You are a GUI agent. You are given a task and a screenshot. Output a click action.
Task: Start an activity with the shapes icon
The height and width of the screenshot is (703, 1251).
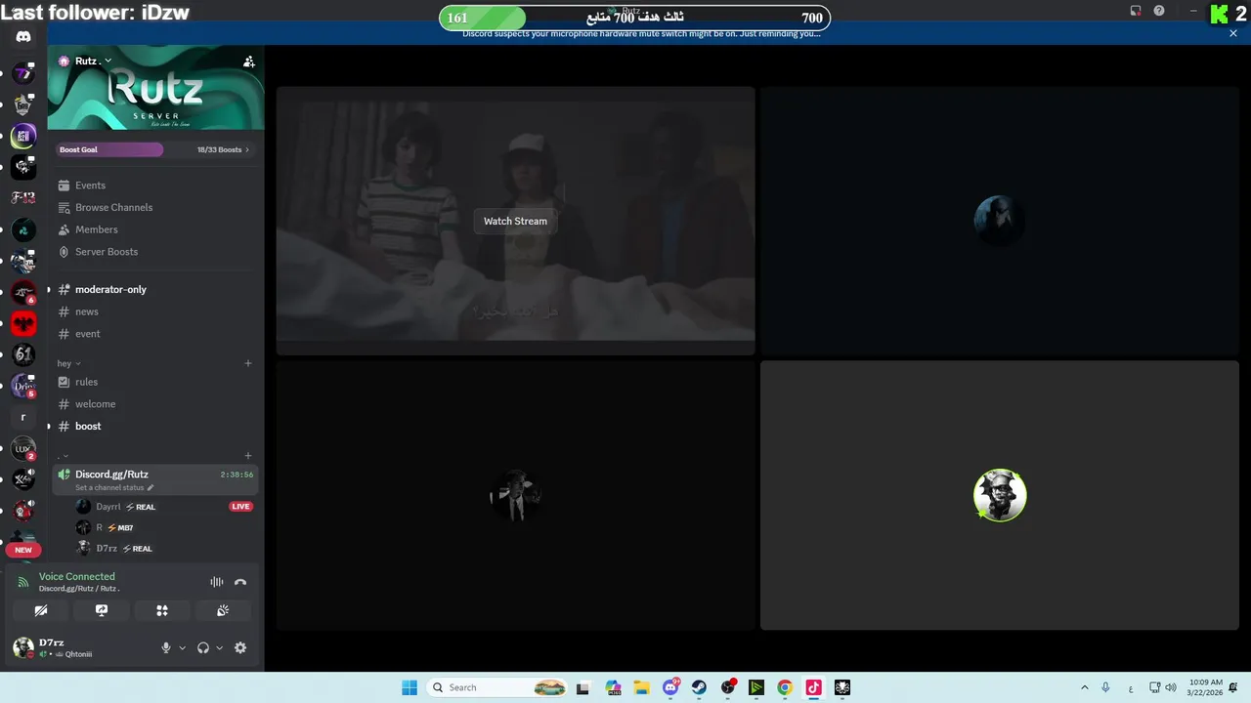(162, 610)
